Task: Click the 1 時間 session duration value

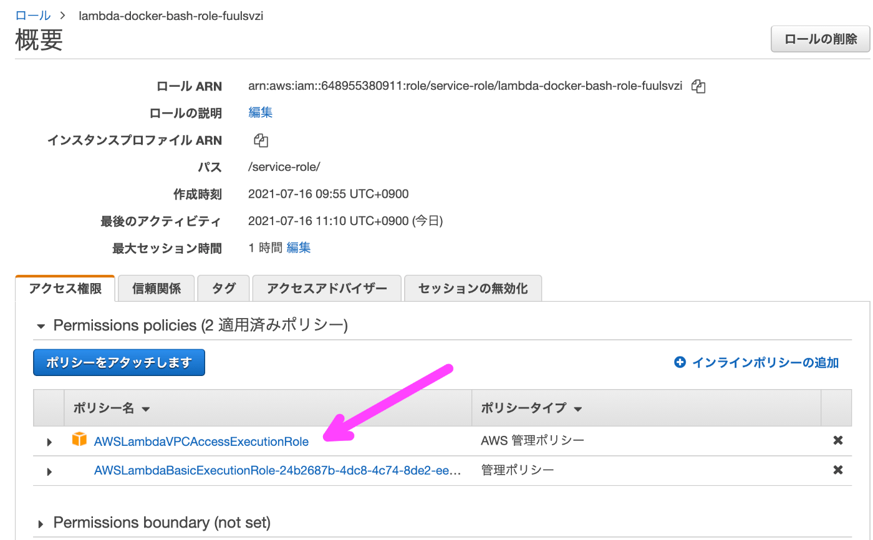Action: click(x=265, y=248)
